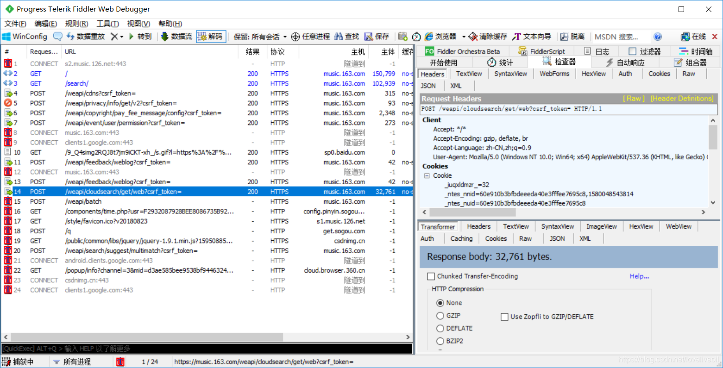This screenshot has width=723, height=368.
Task: Open WinConfig from the toolbar
Action: tap(25, 37)
